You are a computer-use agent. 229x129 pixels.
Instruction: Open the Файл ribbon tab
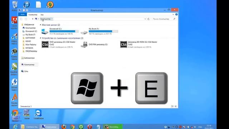(x=23, y=14)
